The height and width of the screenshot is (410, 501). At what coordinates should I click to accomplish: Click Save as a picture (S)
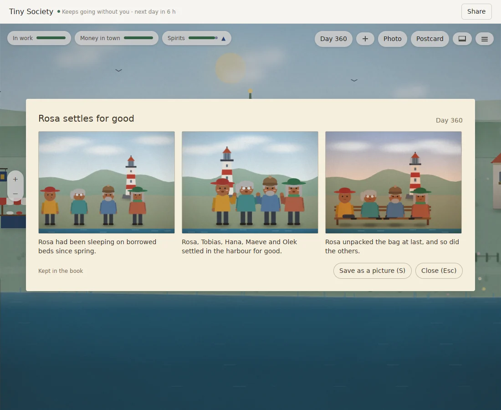coord(372,271)
